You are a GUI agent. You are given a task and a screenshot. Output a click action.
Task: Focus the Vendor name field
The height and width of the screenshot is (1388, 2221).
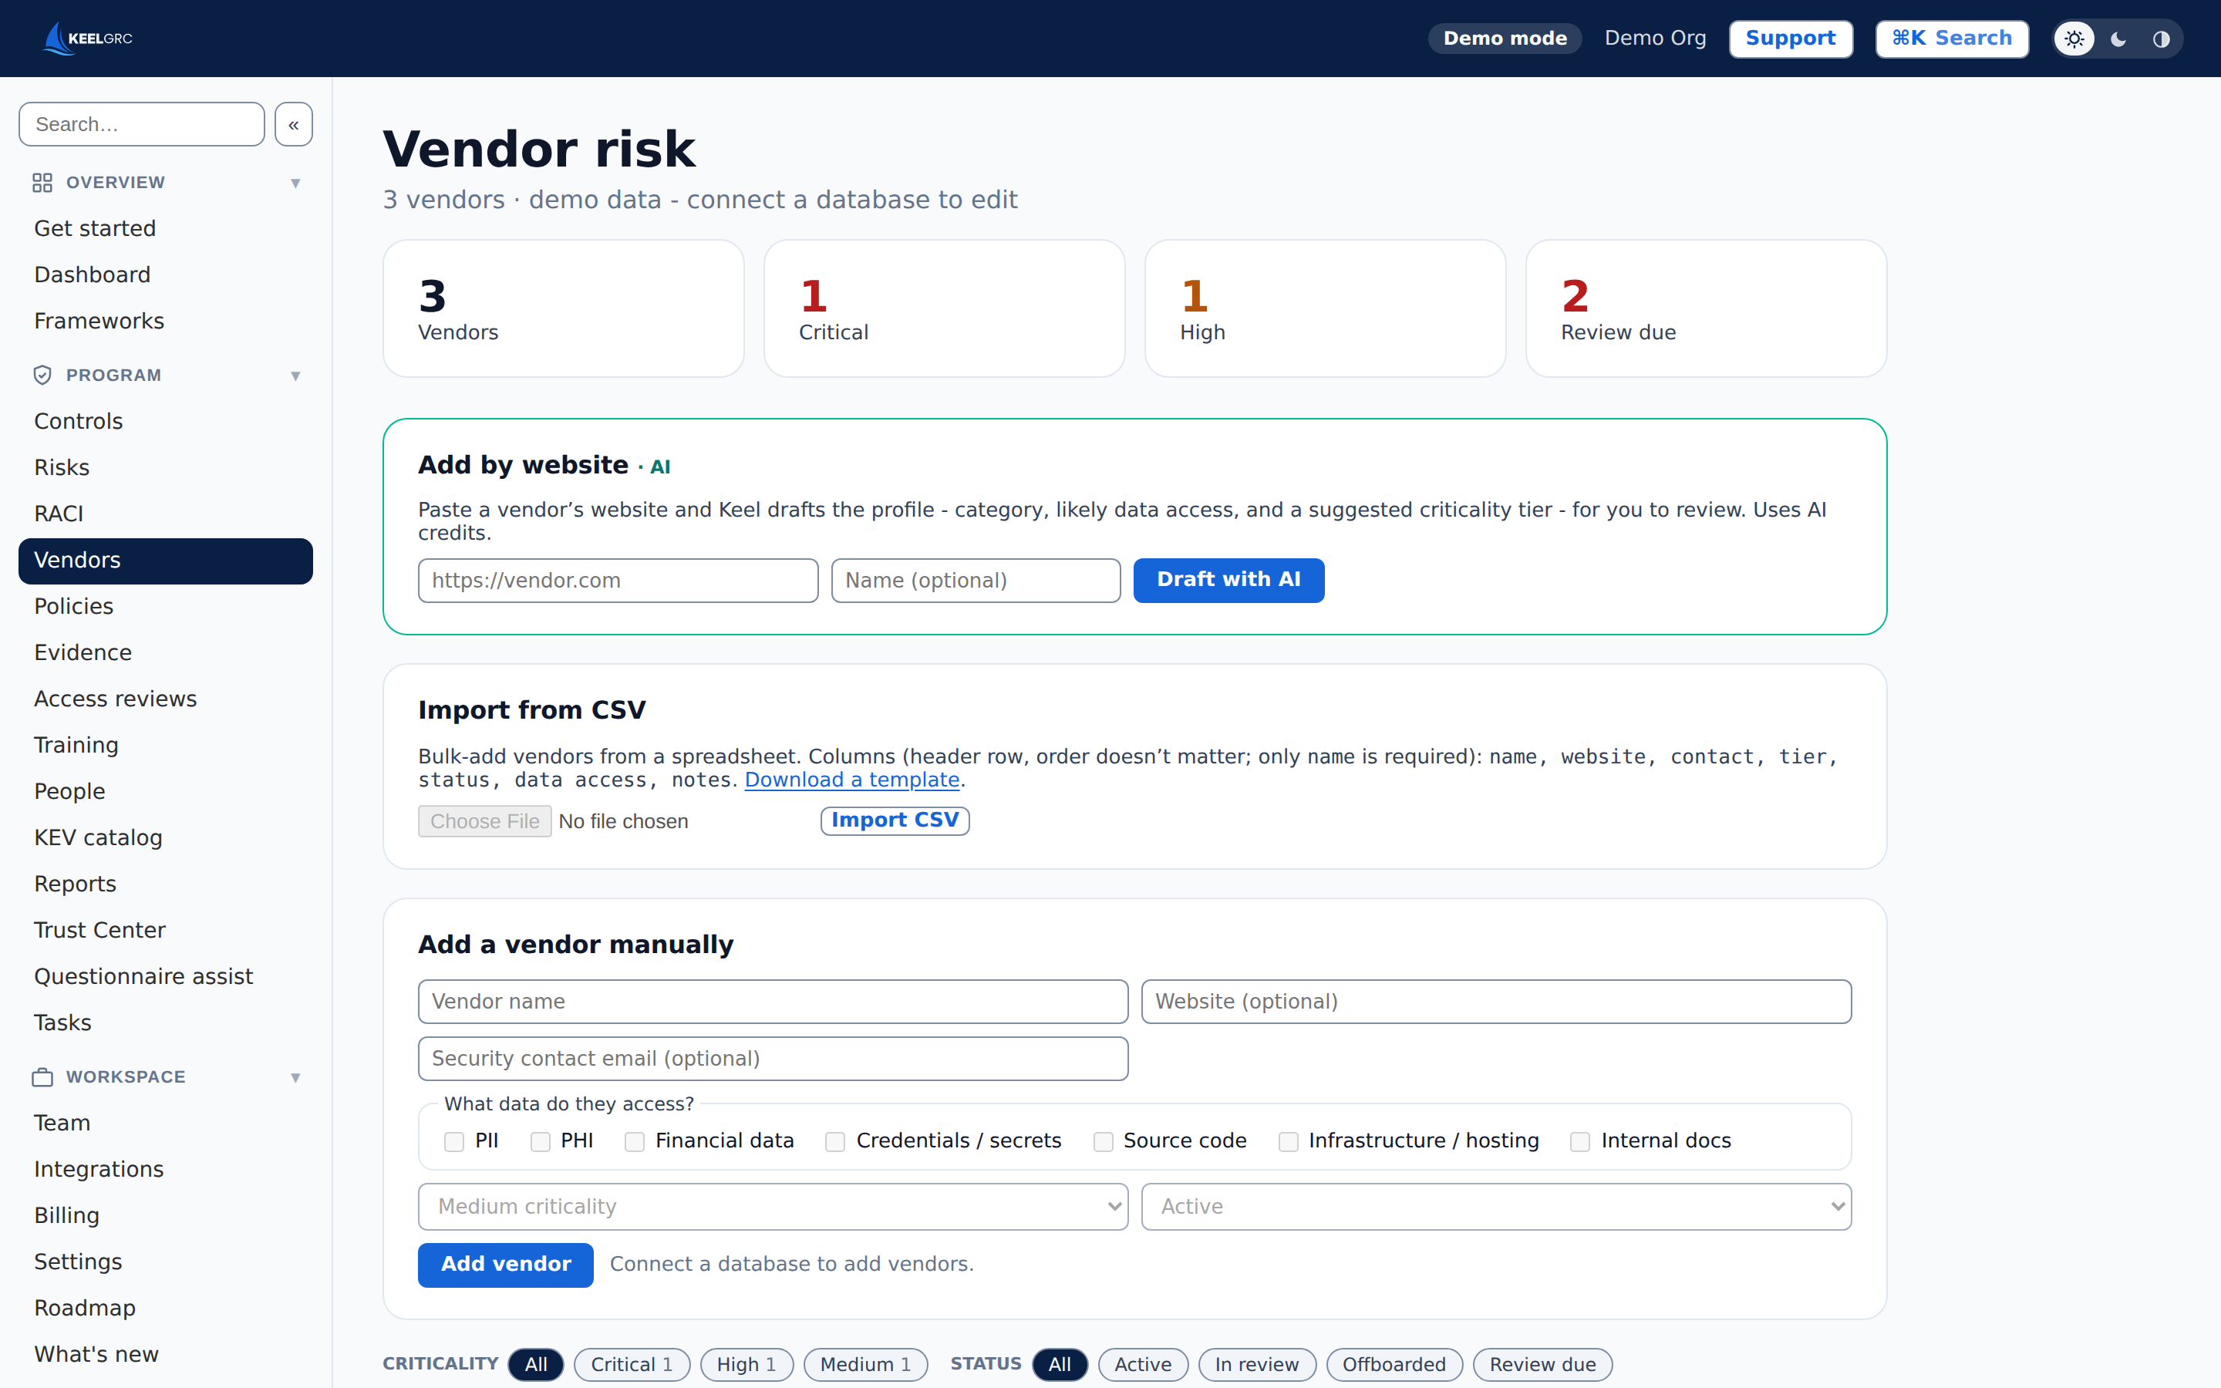pos(773,1002)
